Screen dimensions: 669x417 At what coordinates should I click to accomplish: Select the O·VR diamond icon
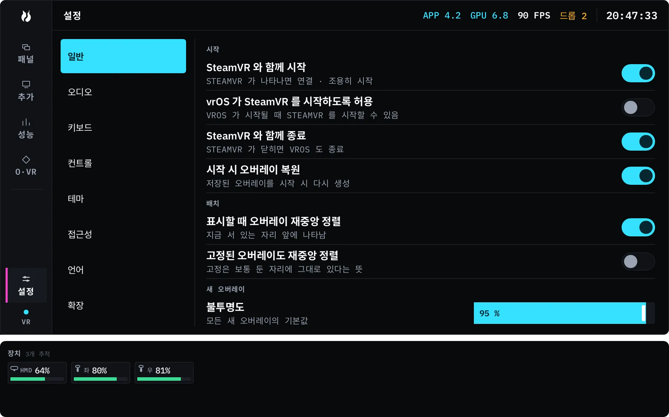[x=26, y=160]
